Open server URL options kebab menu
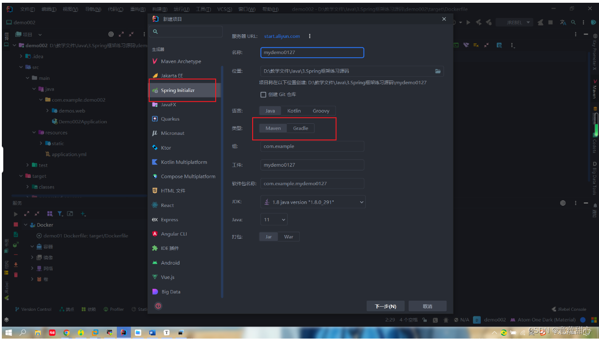The height and width of the screenshot is (339, 599). (309, 36)
